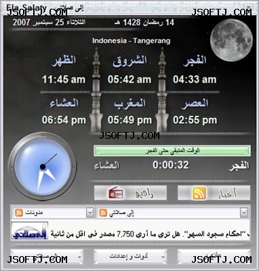The width and height of the screenshot is (259, 271).
Task: Click the RSS icon beside إلى صلاتي dropdown text
Action: click(x=103, y=213)
